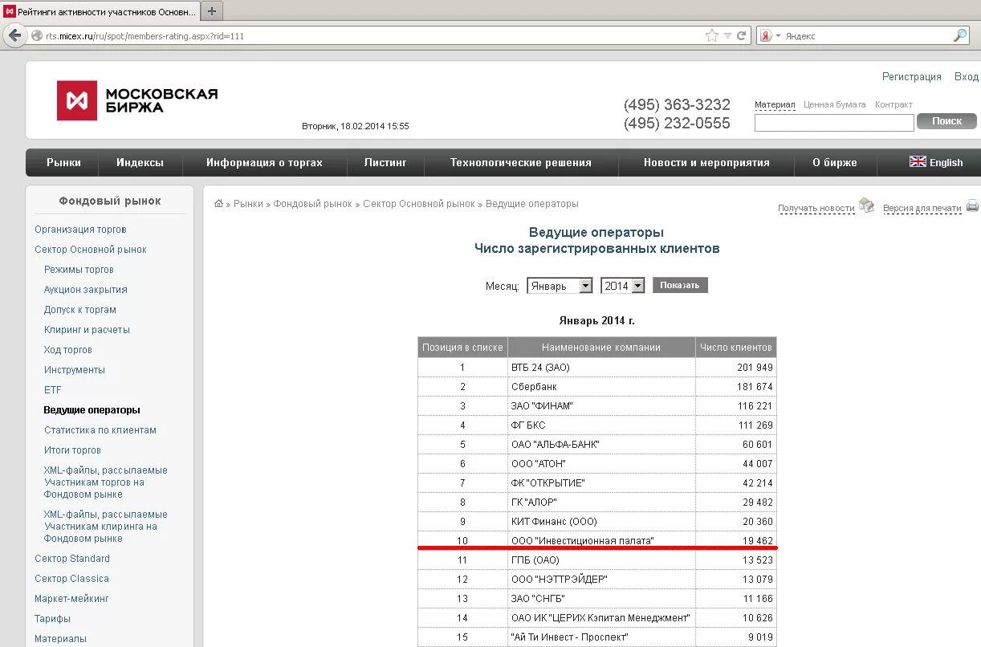Click the Показать button
The image size is (981, 647).
point(680,285)
